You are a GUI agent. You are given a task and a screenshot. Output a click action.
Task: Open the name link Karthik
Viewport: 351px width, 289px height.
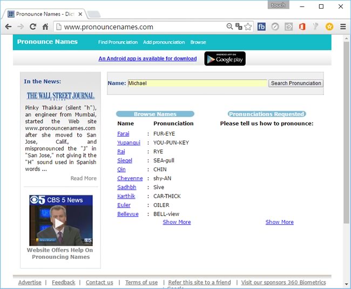(126, 196)
